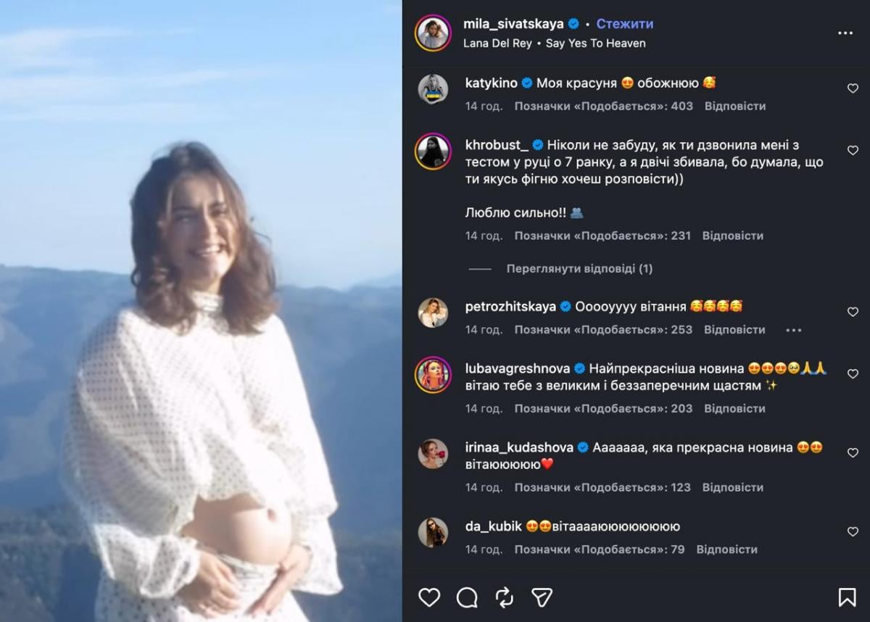Click the pregnancy photo on the left

click(x=203, y=312)
